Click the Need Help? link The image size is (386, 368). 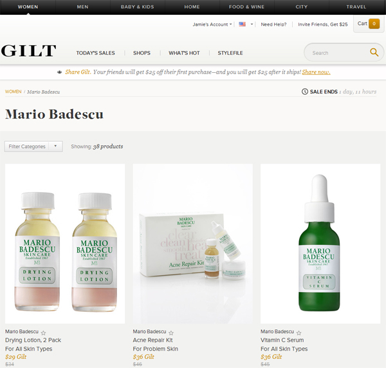pyautogui.click(x=274, y=24)
